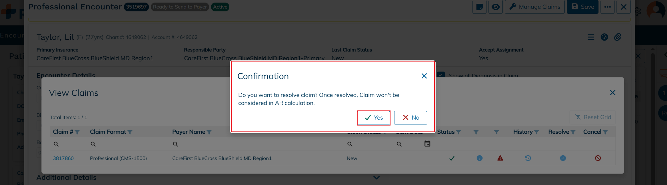The width and height of the screenshot is (667, 185).
Task: Open Manage Claims menu
Action: click(535, 7)
